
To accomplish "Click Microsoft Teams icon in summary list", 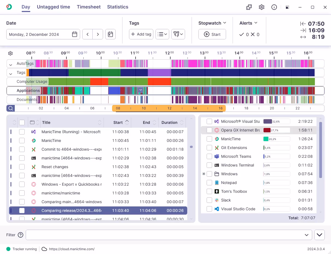I will coord(217,156).
